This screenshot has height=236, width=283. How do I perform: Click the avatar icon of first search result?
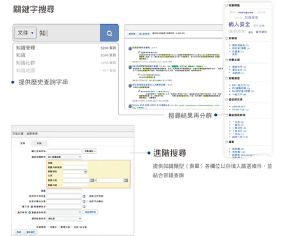(130, 48)
